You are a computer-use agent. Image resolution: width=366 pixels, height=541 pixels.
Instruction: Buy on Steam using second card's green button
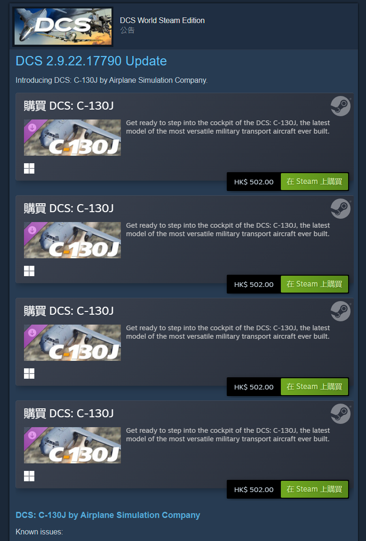(x=314, y=284)
